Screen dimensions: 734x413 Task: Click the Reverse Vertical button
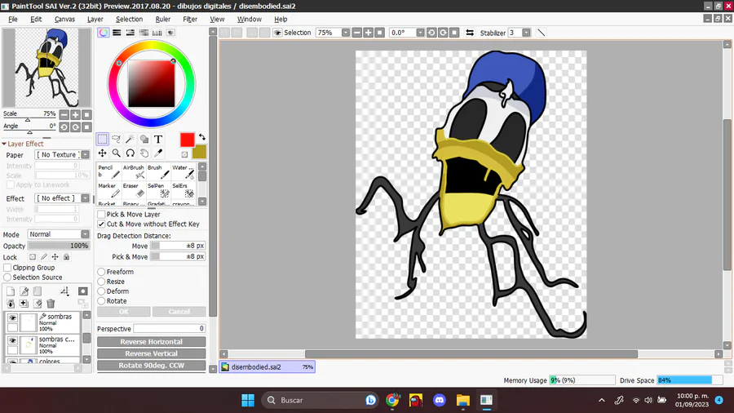click(151, 353)
